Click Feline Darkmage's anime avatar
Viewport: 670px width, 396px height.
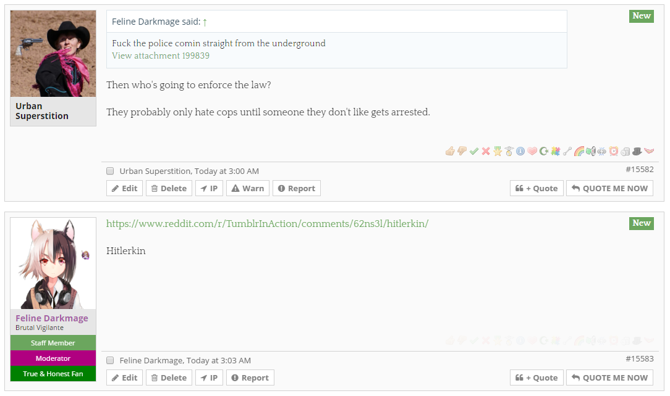[53, 263]
